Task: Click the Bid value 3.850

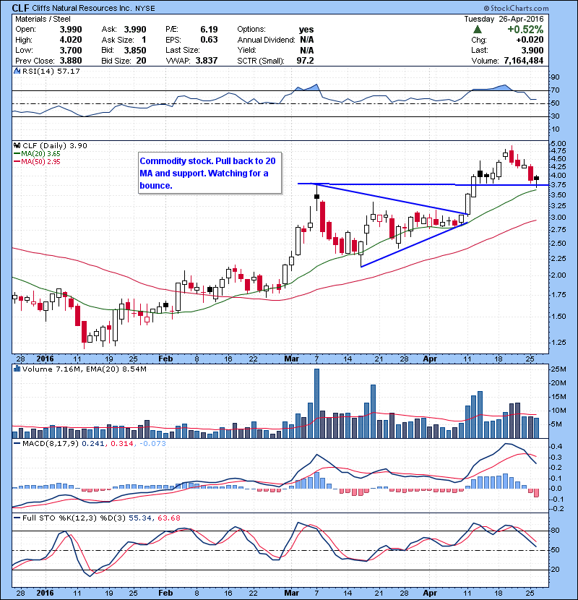Action: coord(135,50)
